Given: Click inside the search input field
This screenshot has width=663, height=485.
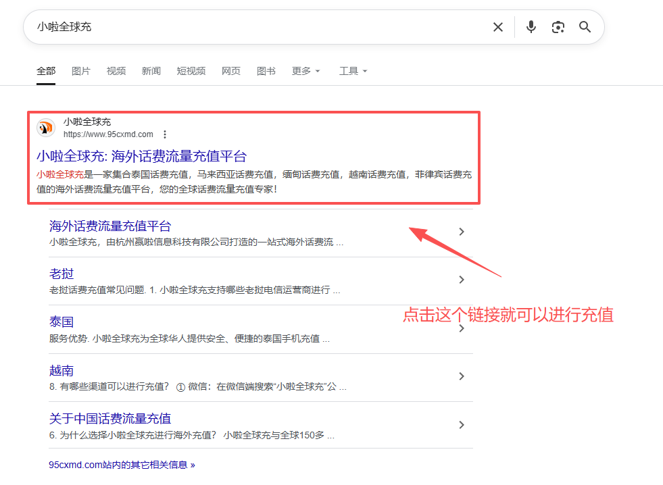Looking at the screenshot, I should (x=203, y=27).
